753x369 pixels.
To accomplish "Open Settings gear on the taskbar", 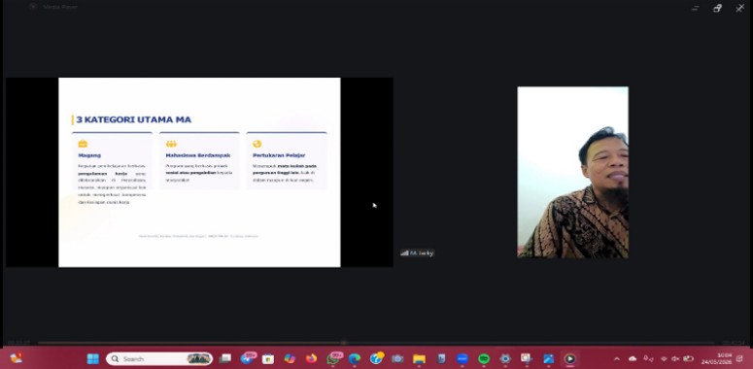I will [505, 358].
